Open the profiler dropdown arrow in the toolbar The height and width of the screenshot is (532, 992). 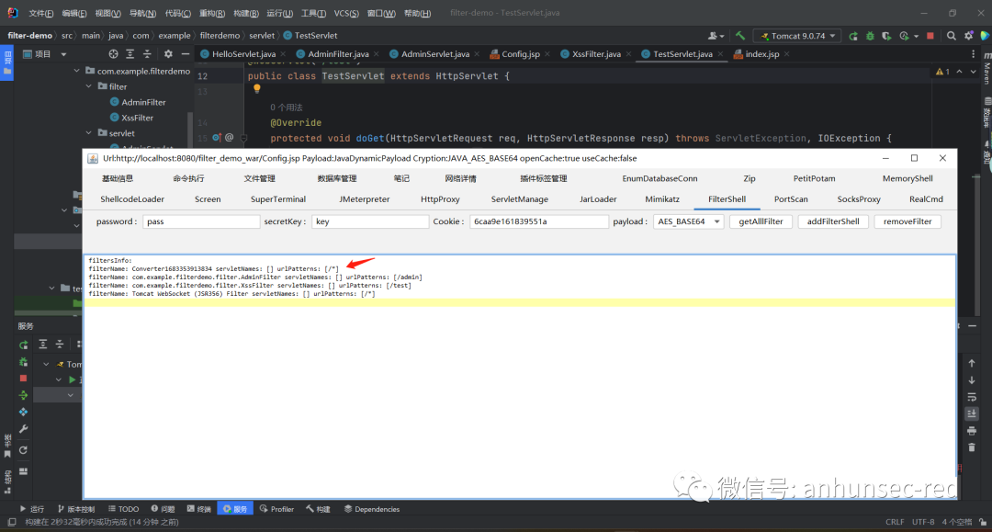[916, 37]
